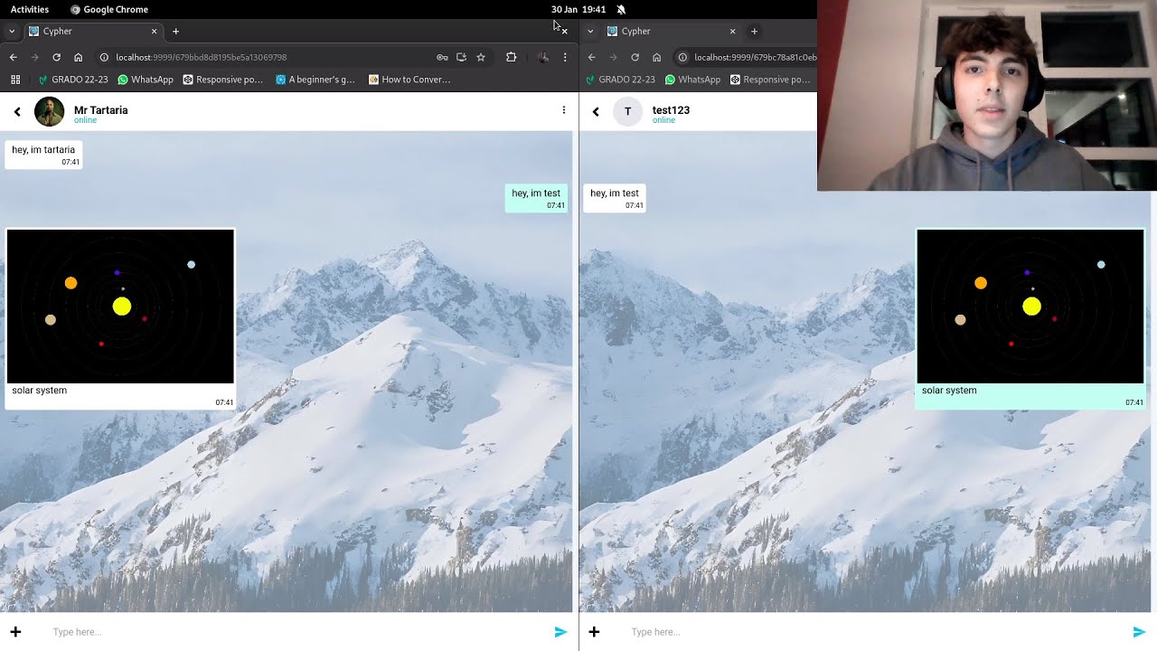1157x651 pixels.
Task: Close Cypher tab in left browser
Action: pos(154,31)
